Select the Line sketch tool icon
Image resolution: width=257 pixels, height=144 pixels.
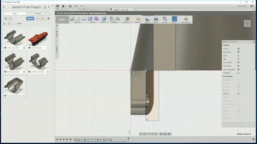(x=78, y=19)
